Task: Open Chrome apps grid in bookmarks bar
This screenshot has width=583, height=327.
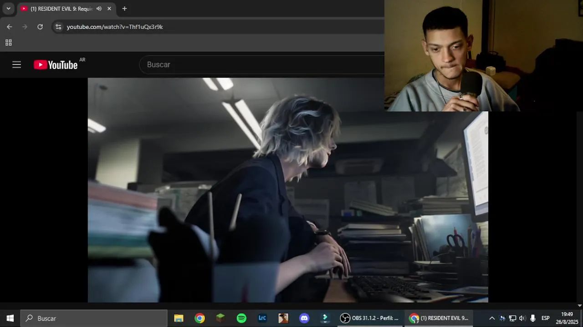Action: click(x=8, y=43)
